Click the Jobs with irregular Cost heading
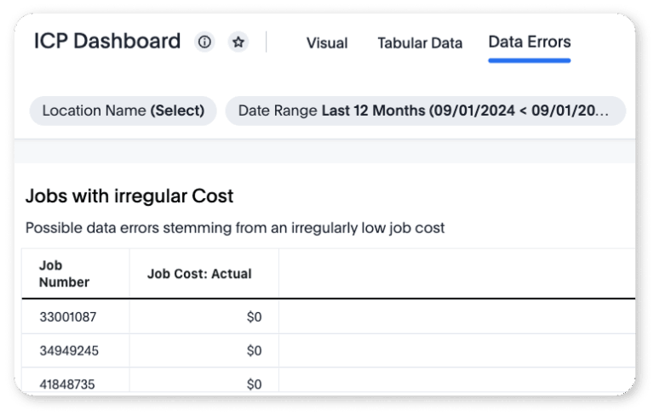Image resolution: width=654 pixels, height=415 pixels. [129, 196]
